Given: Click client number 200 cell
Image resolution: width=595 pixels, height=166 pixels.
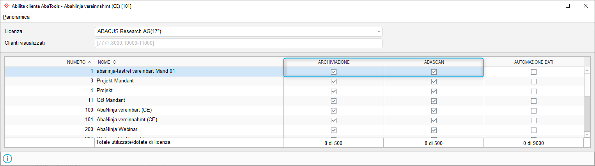Looking at the screenshot, I should [50, 129].
